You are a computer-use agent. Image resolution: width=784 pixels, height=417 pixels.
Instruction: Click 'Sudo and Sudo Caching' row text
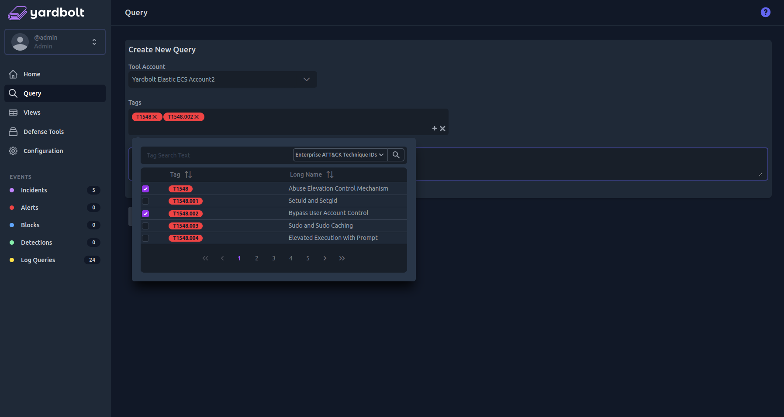(321, 226)
